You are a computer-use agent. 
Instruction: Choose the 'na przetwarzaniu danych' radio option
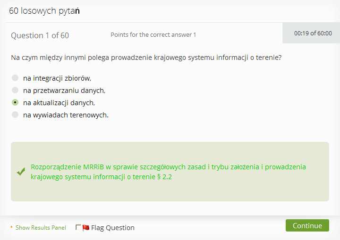pyautogui.click(x=15, y=90)
